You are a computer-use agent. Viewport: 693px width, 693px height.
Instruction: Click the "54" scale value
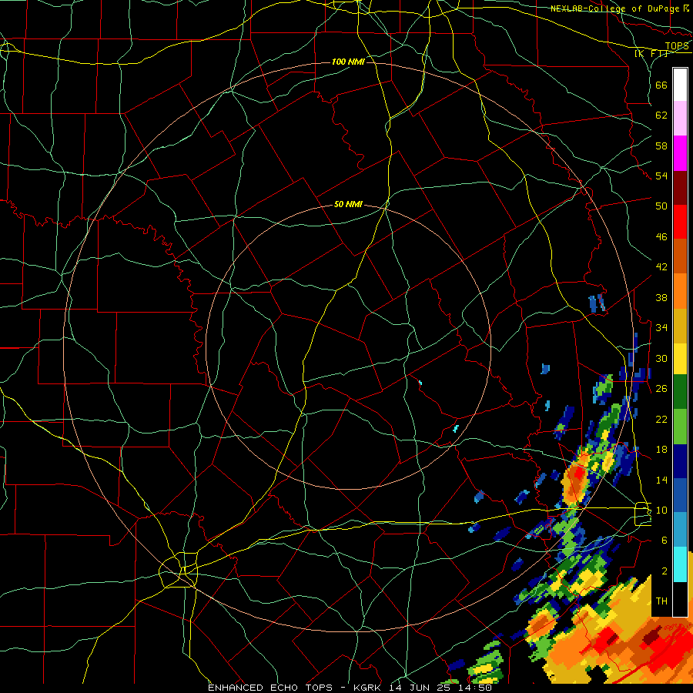pos(661,176)
